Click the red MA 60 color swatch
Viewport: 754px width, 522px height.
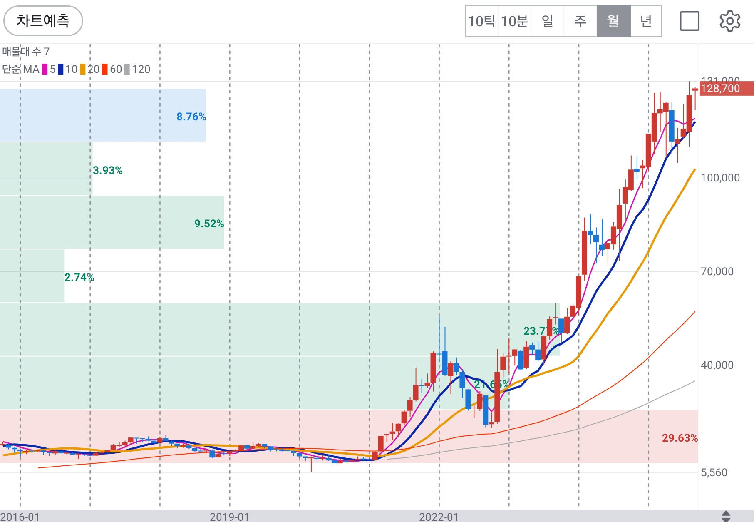(x=105, y=69)
